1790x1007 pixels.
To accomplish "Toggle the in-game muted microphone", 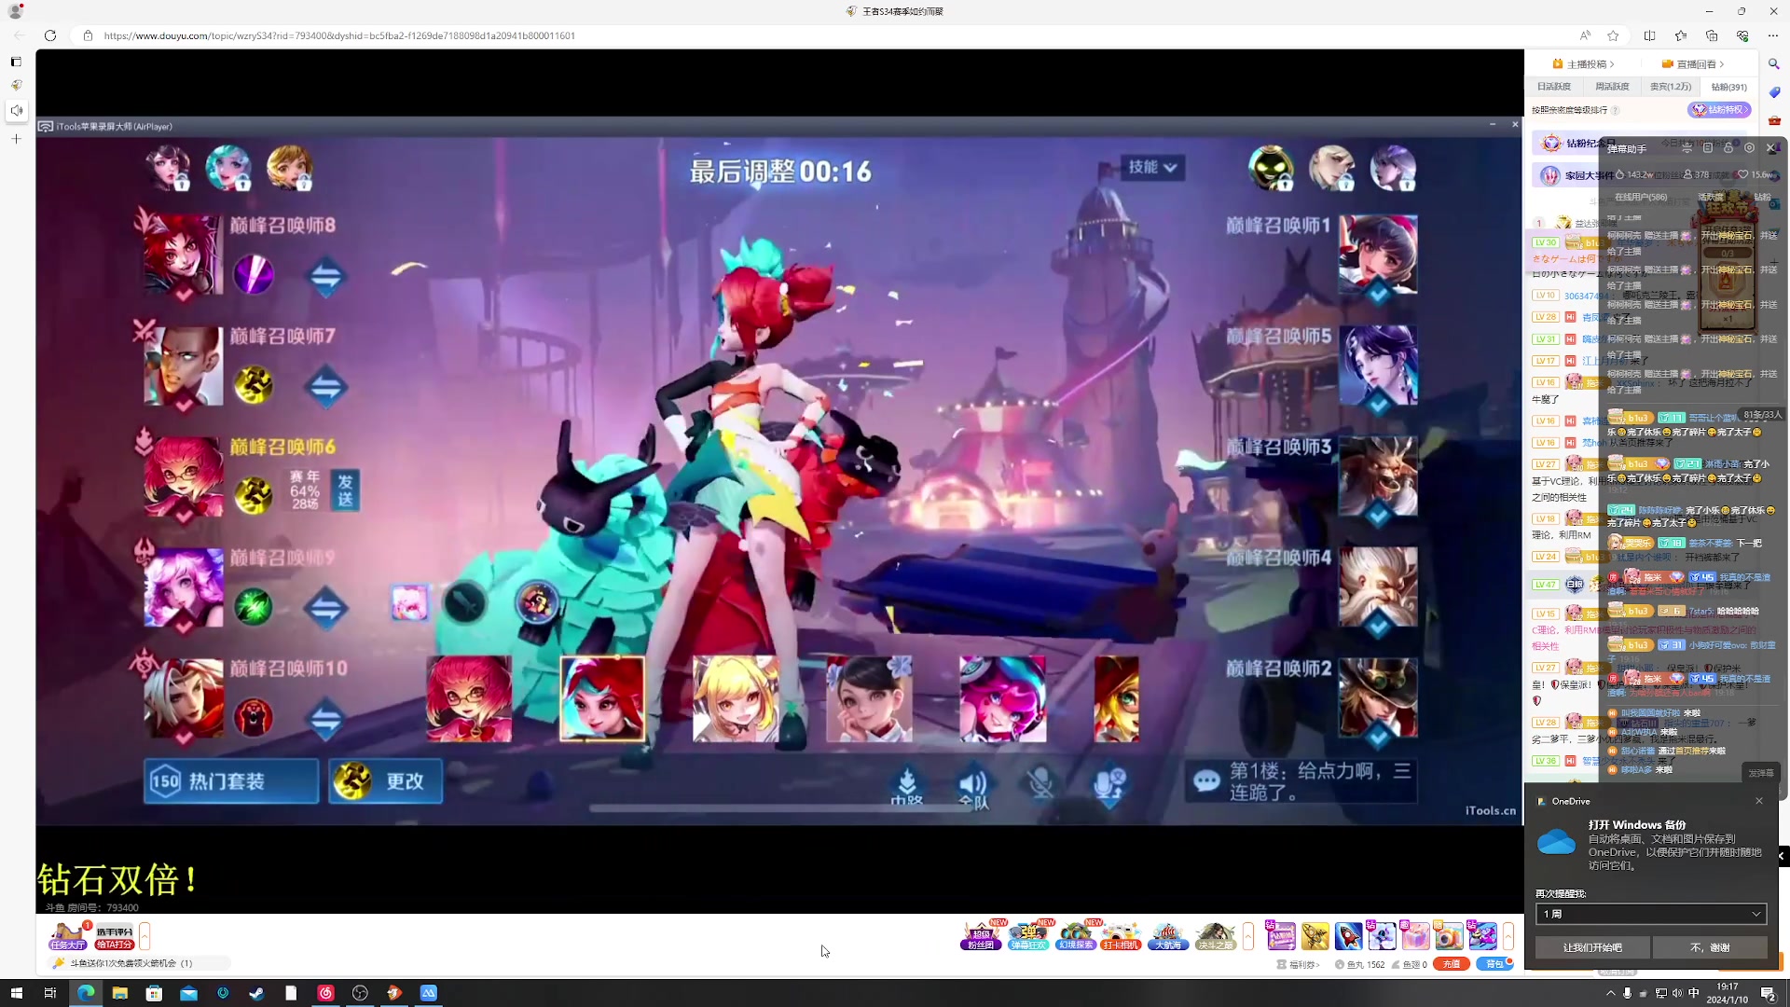I will click(x=1040, y=783).
